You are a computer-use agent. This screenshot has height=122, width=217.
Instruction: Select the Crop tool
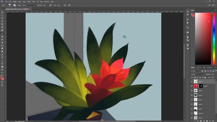pyautogui.click(x=2, y=24)
